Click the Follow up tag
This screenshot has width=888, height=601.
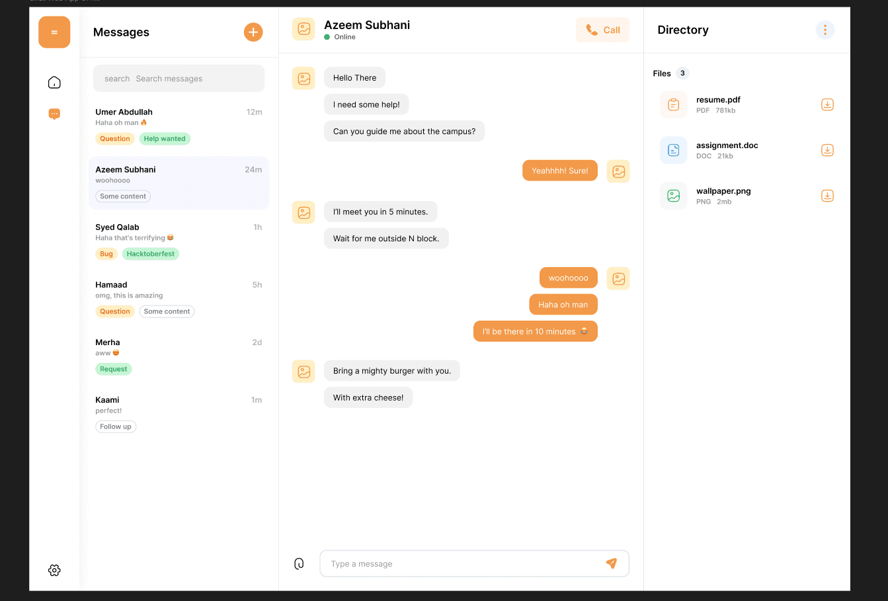pos(116,426)
